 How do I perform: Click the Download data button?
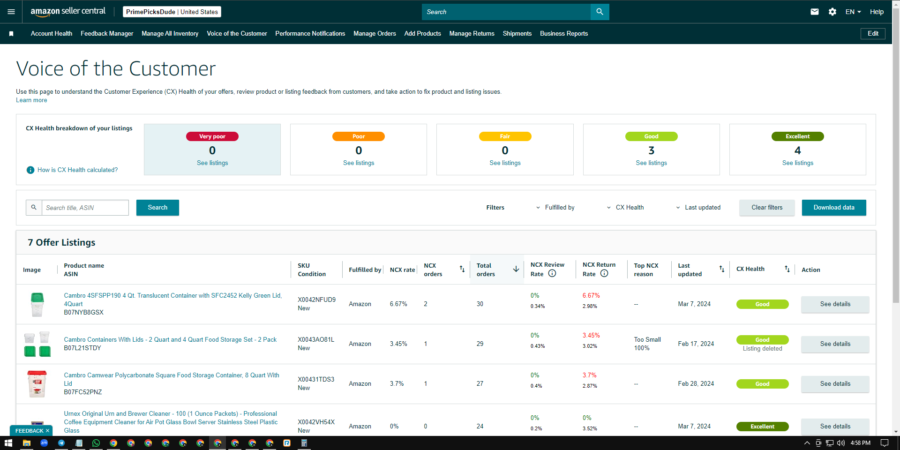pos(833,207)
